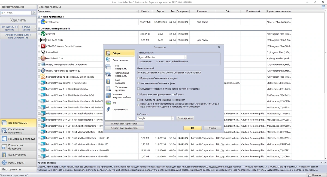Image resolution: width=327 pixels, height=177 pixels.
Task: Click the Деинсталляция icon in Параметры sidebar
Action: [x=108, y=60]
